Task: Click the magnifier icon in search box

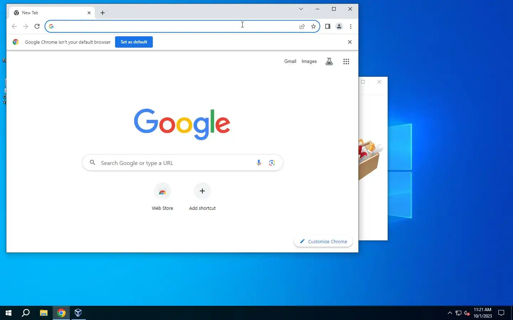Action: [93, 162]
